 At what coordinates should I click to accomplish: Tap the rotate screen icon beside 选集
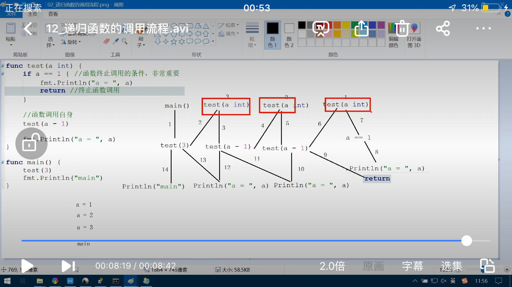point(487,265)
